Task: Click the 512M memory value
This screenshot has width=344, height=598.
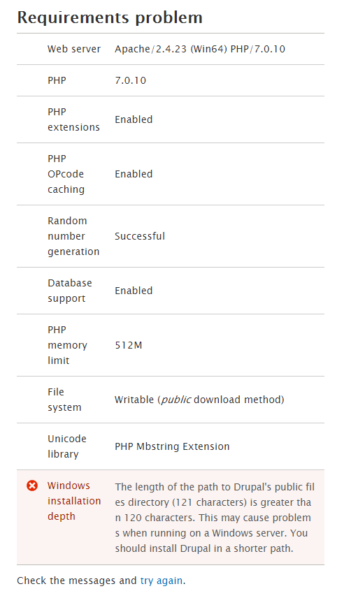Action: tap(128, 345)
